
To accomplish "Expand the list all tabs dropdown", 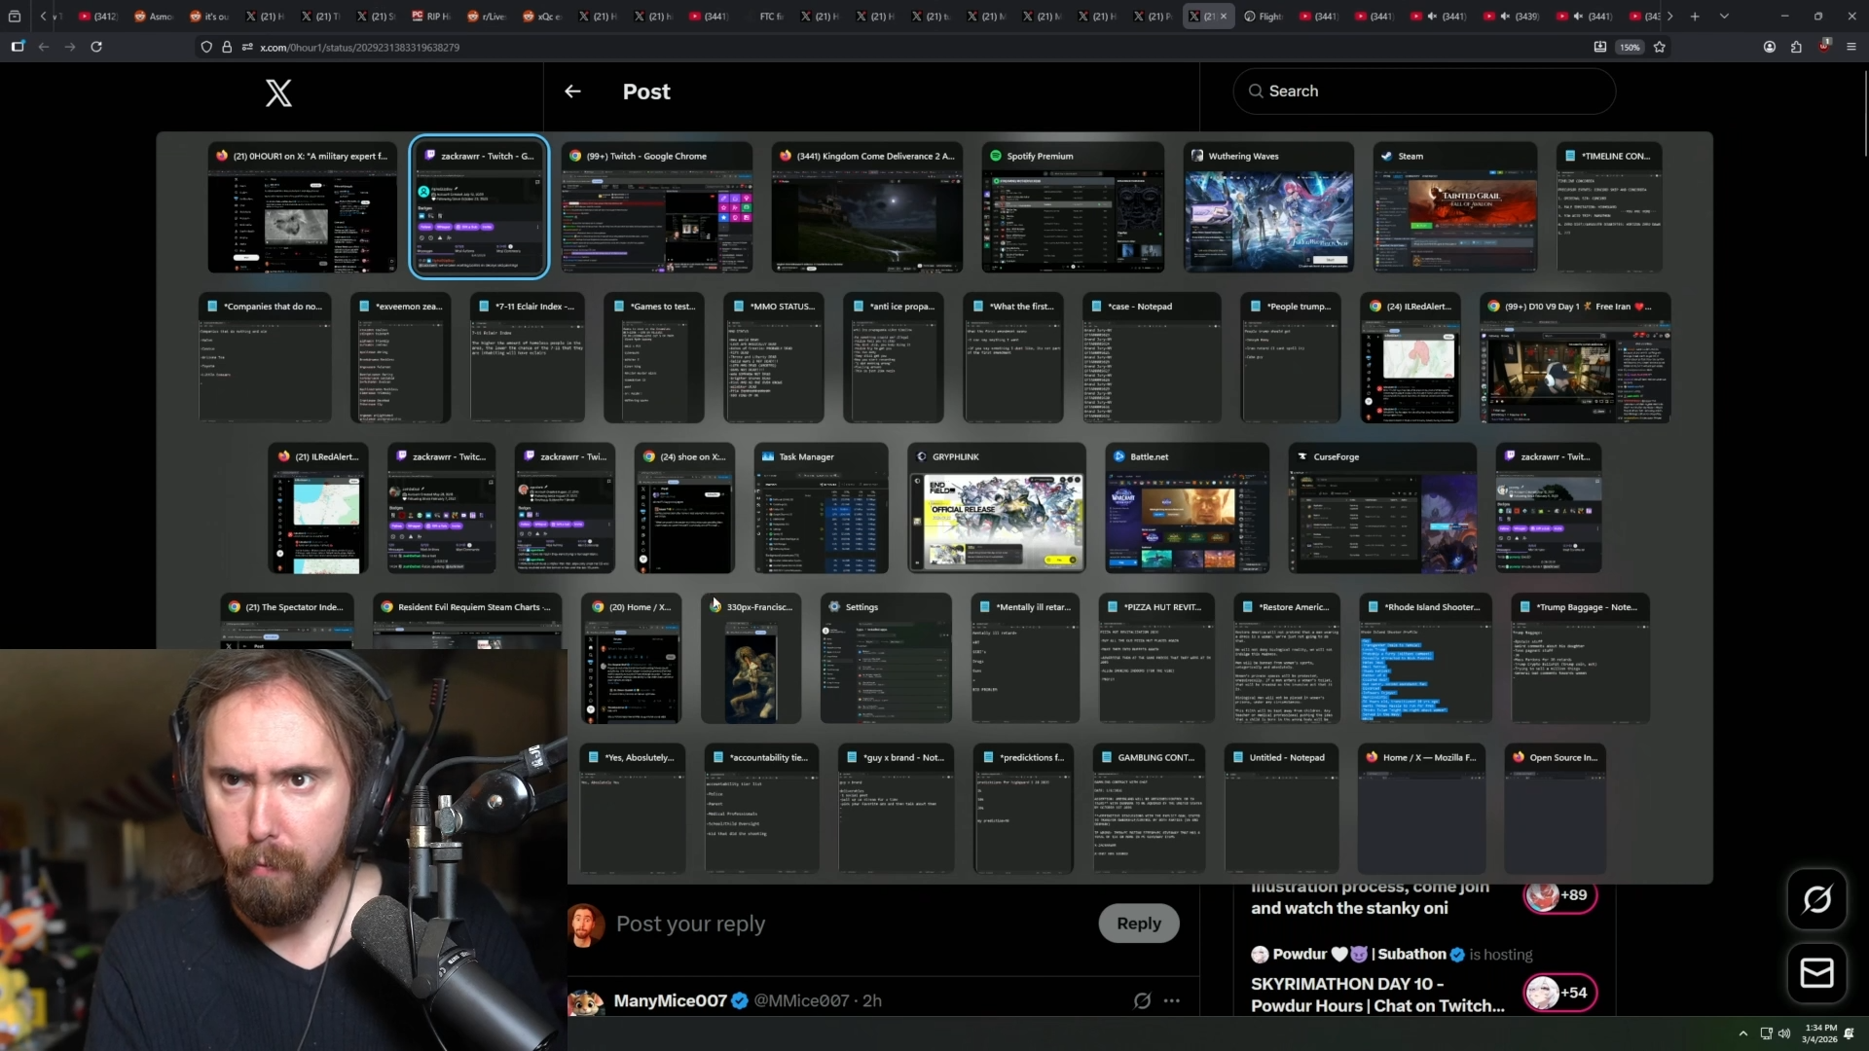I will point(1724,17).
